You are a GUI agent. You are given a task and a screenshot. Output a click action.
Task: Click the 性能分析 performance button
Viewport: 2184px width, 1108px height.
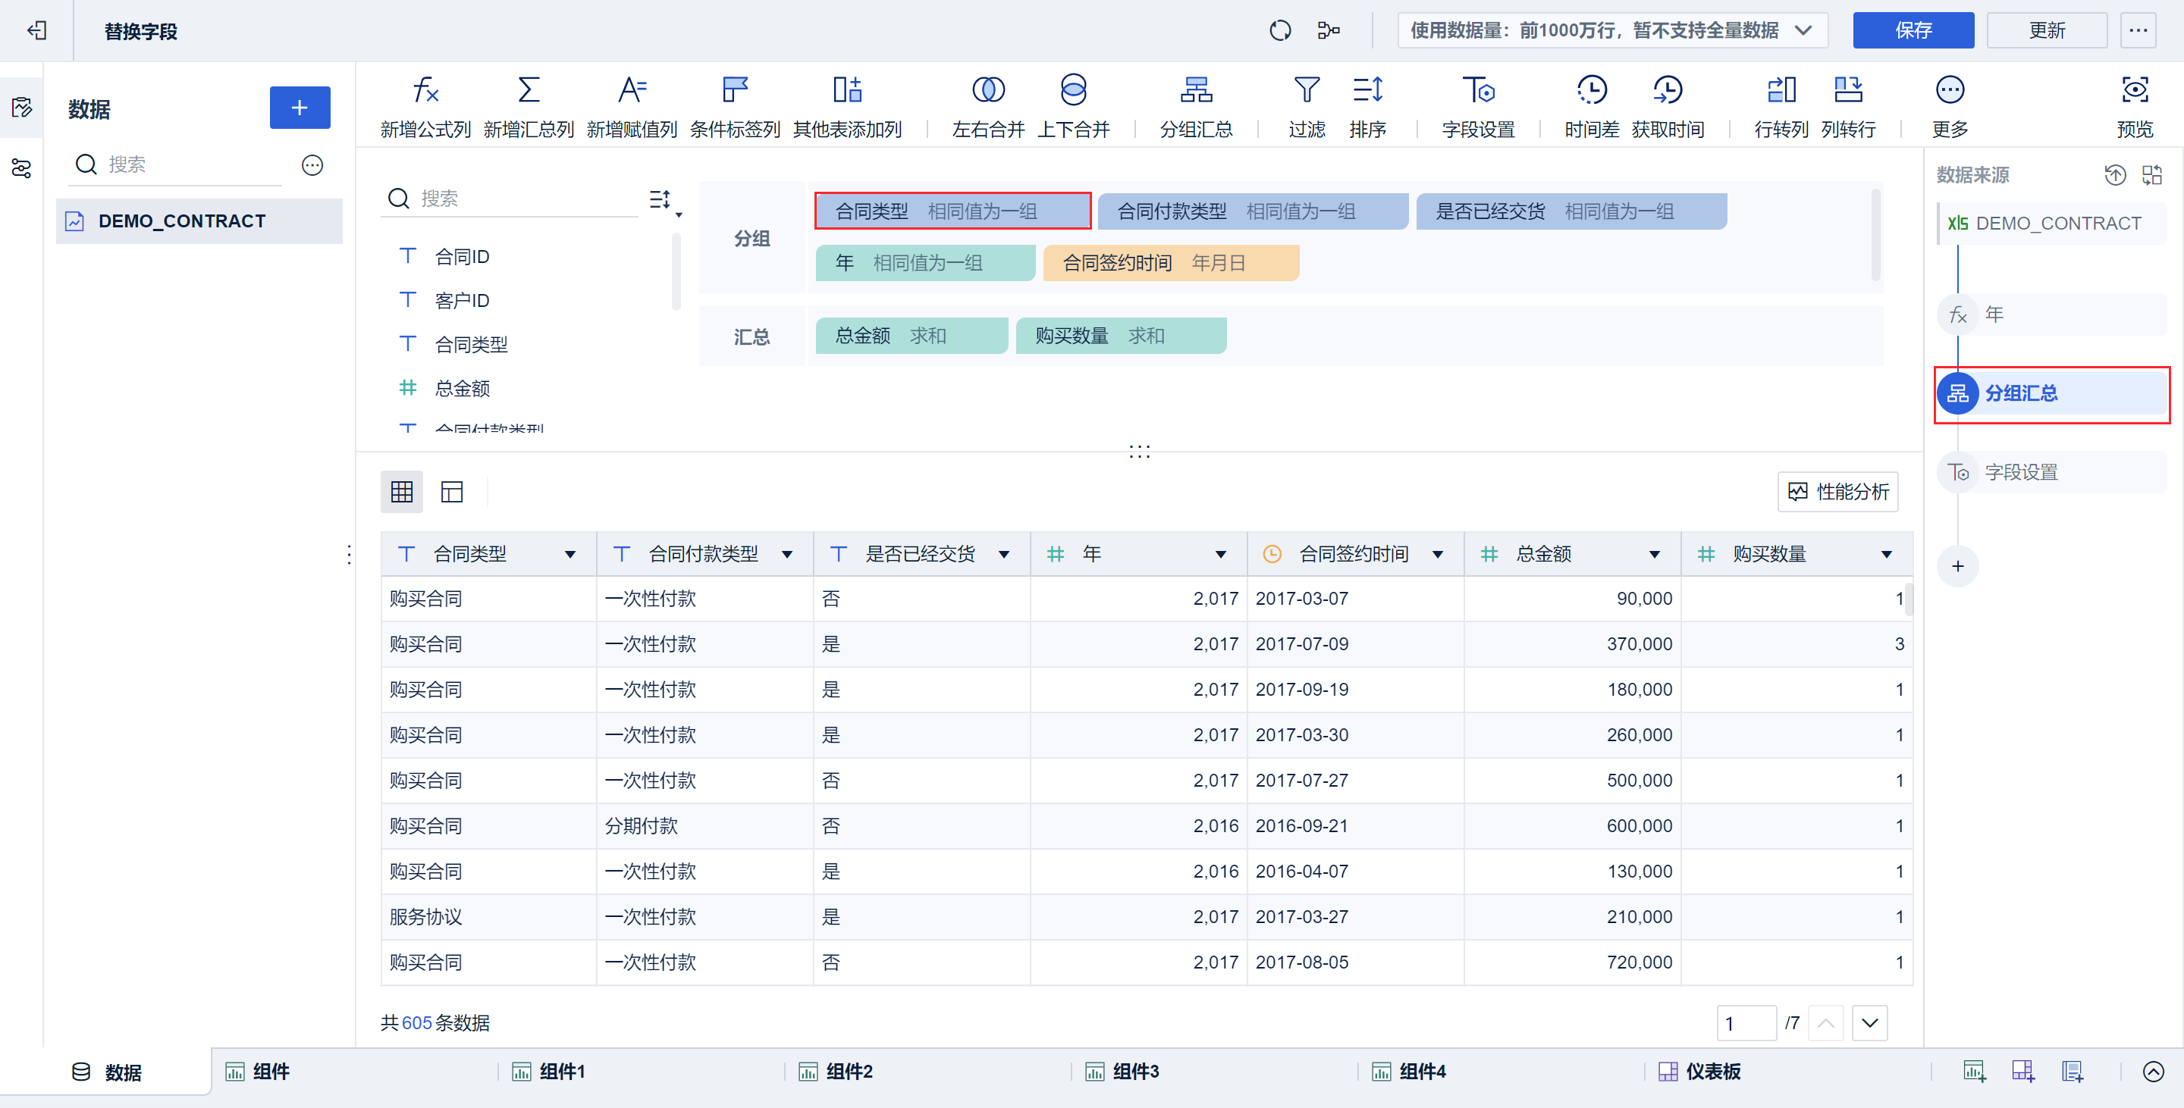tap(1837, 492)
